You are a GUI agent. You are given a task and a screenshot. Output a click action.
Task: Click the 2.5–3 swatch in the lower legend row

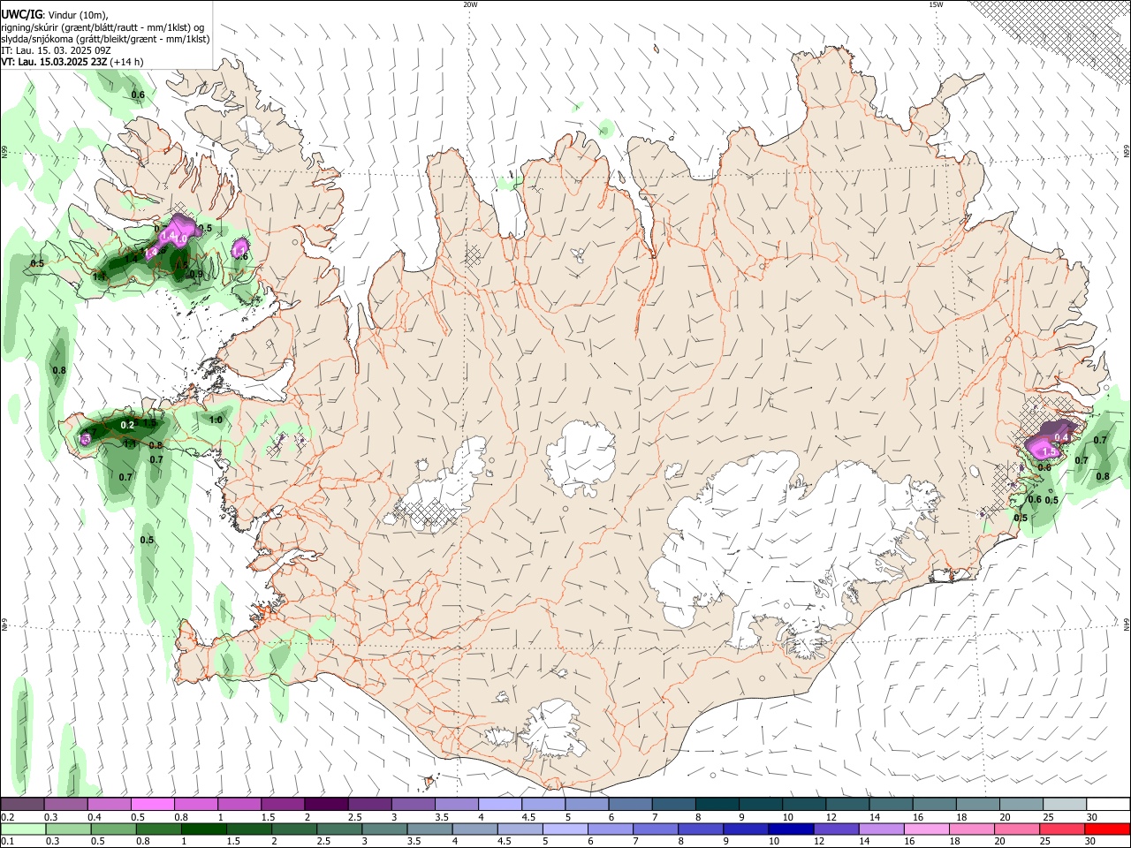340,829
